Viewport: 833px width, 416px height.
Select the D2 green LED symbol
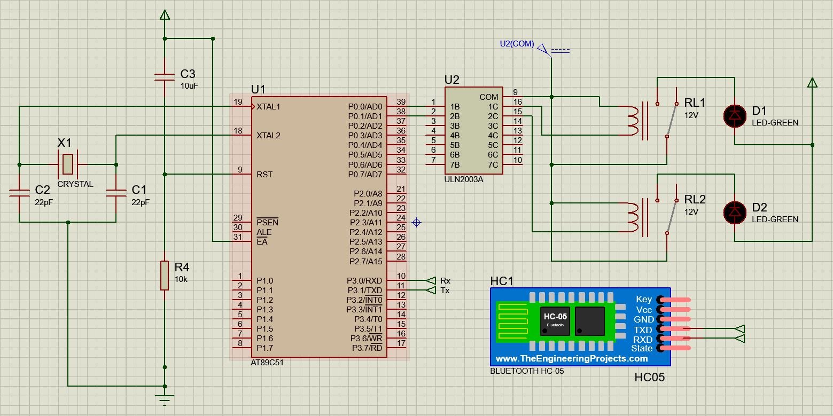click(735, 213)
